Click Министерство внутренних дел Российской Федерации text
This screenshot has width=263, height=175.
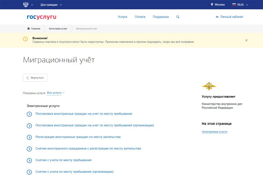(x=222, y=106)
